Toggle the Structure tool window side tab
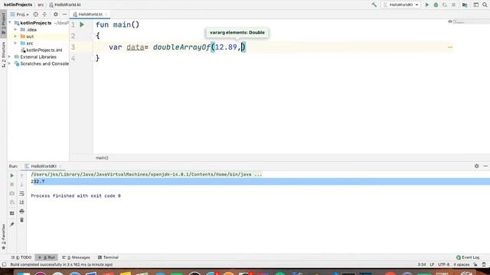The image size is (490, 275). [x=3, y=54]
